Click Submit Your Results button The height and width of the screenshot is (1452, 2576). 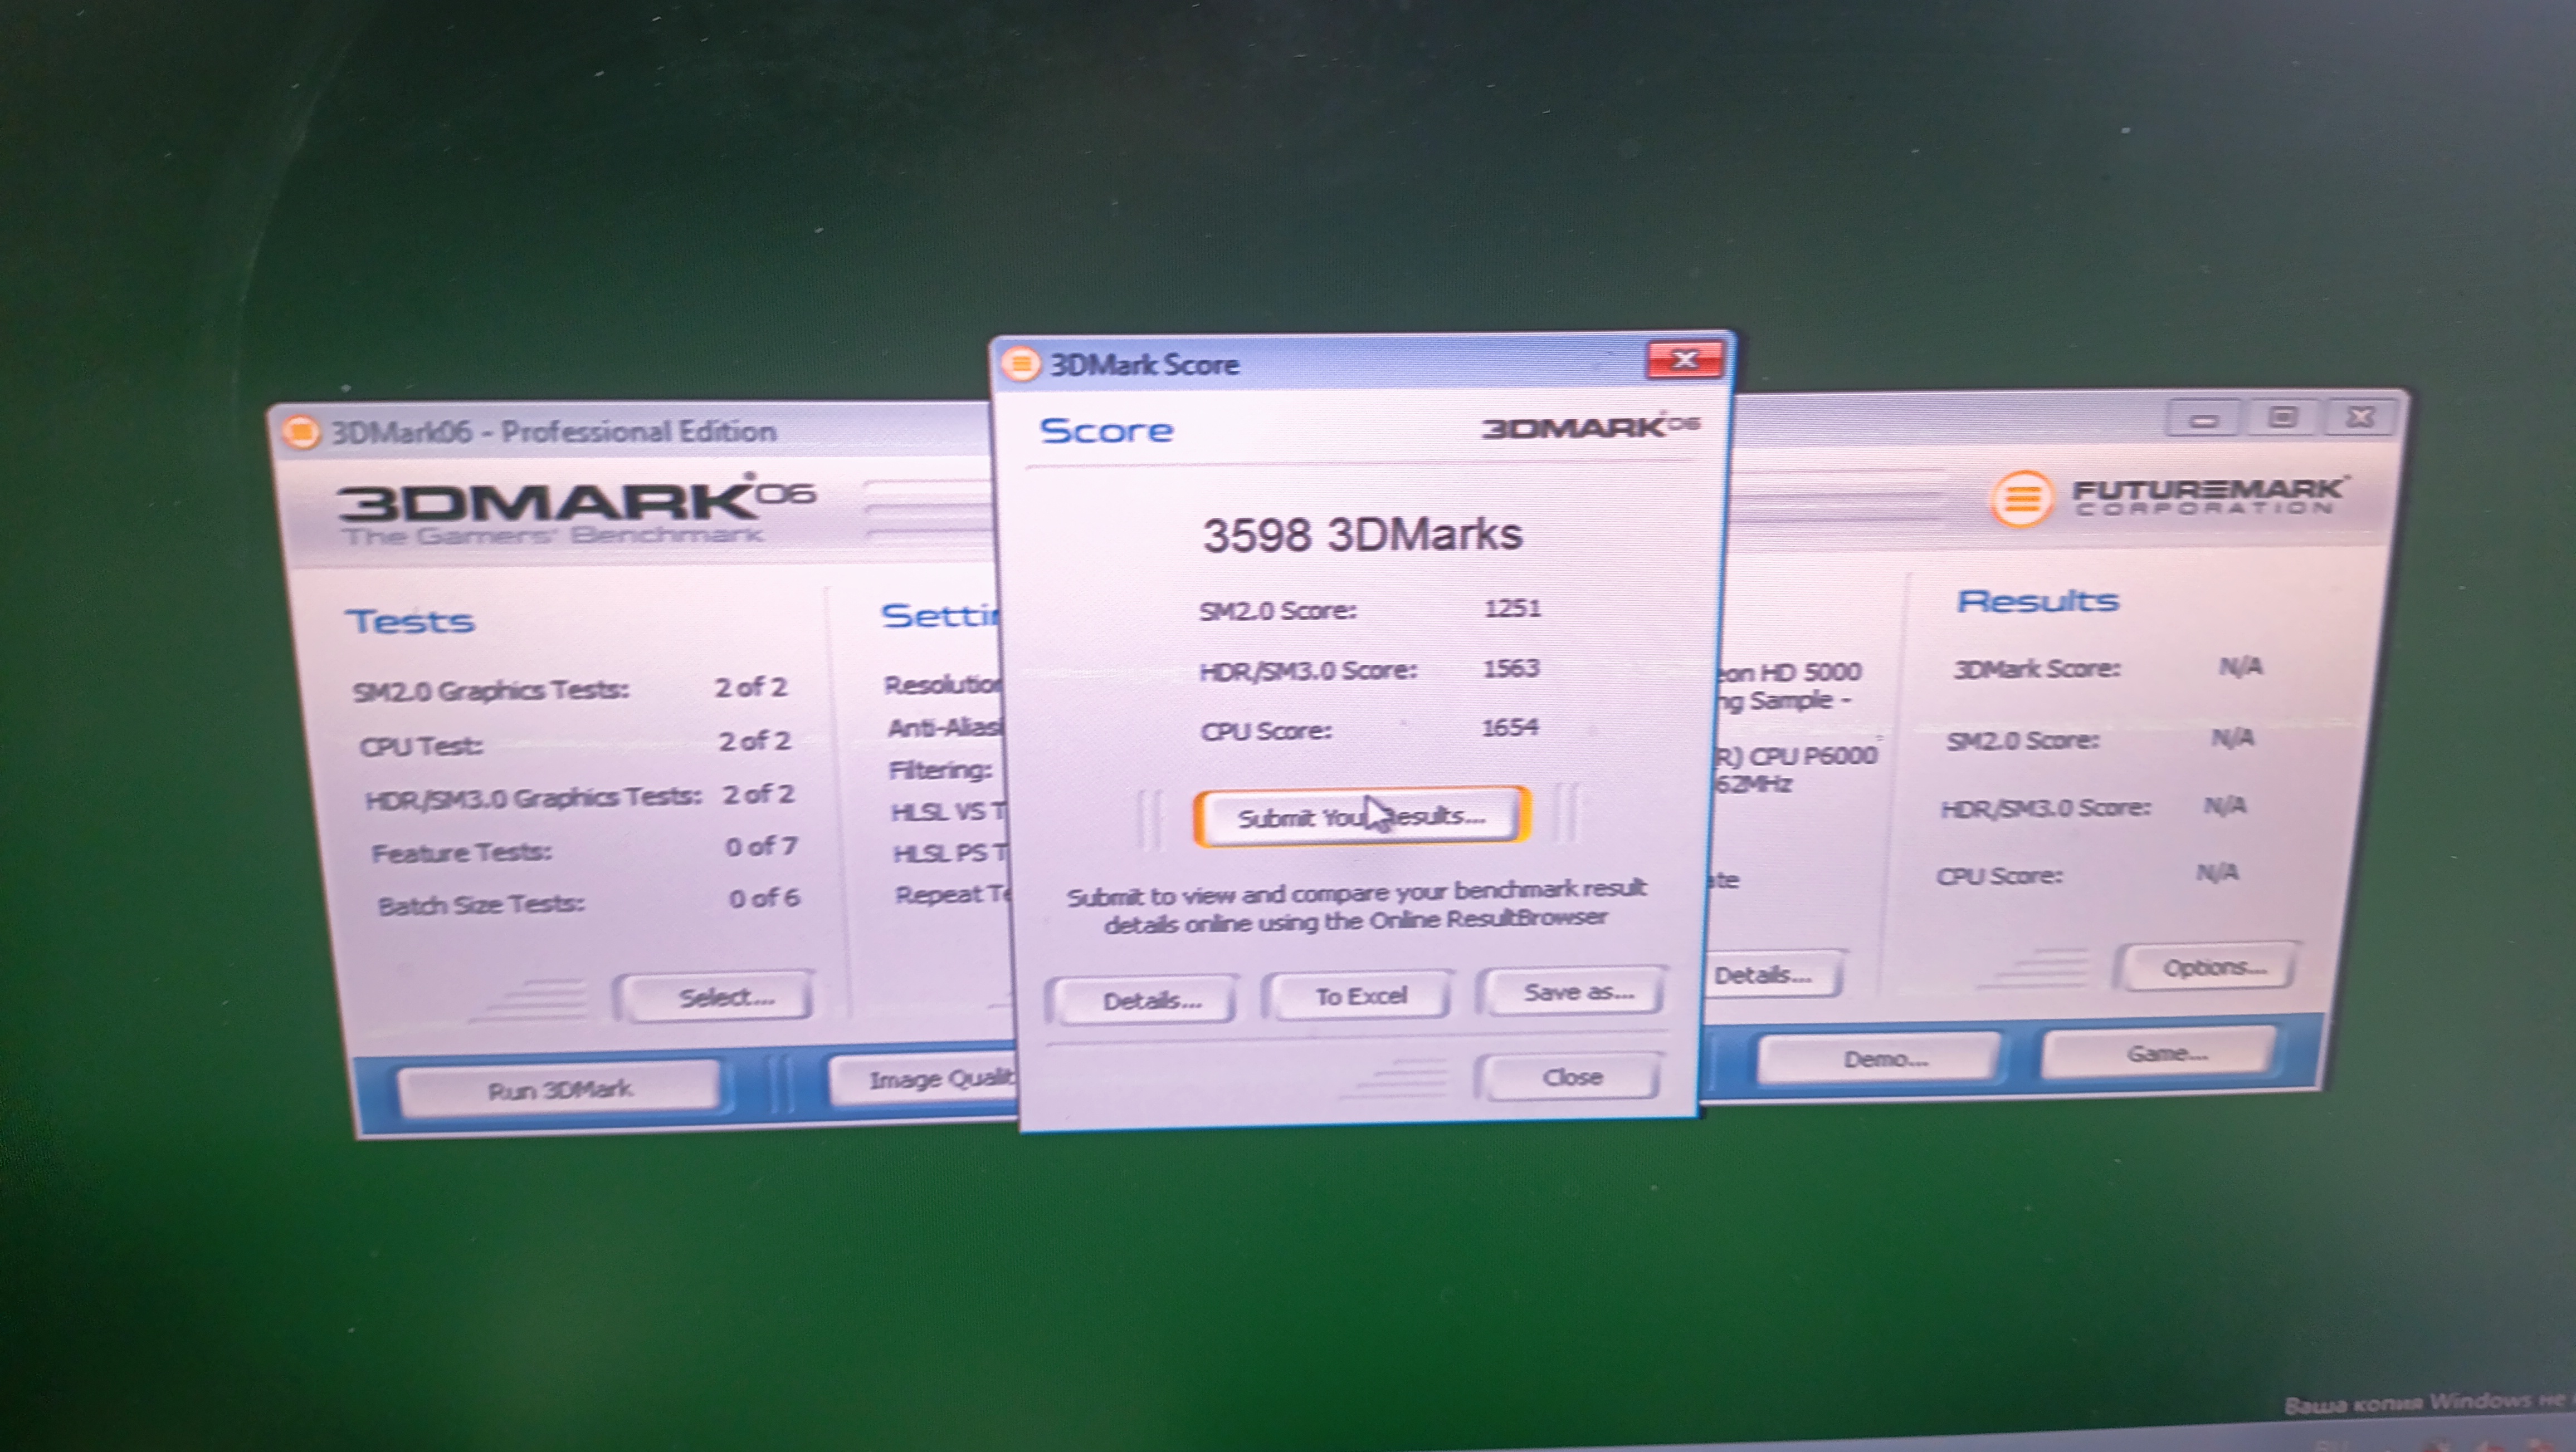coord(1361,816)
